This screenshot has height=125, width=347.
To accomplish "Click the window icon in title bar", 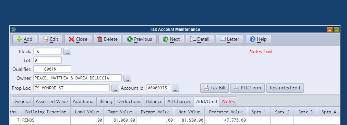I will pos(13,29).
